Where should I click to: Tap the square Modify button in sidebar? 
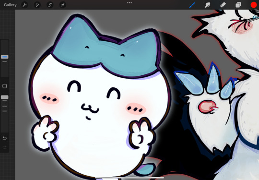pos(5,86)
